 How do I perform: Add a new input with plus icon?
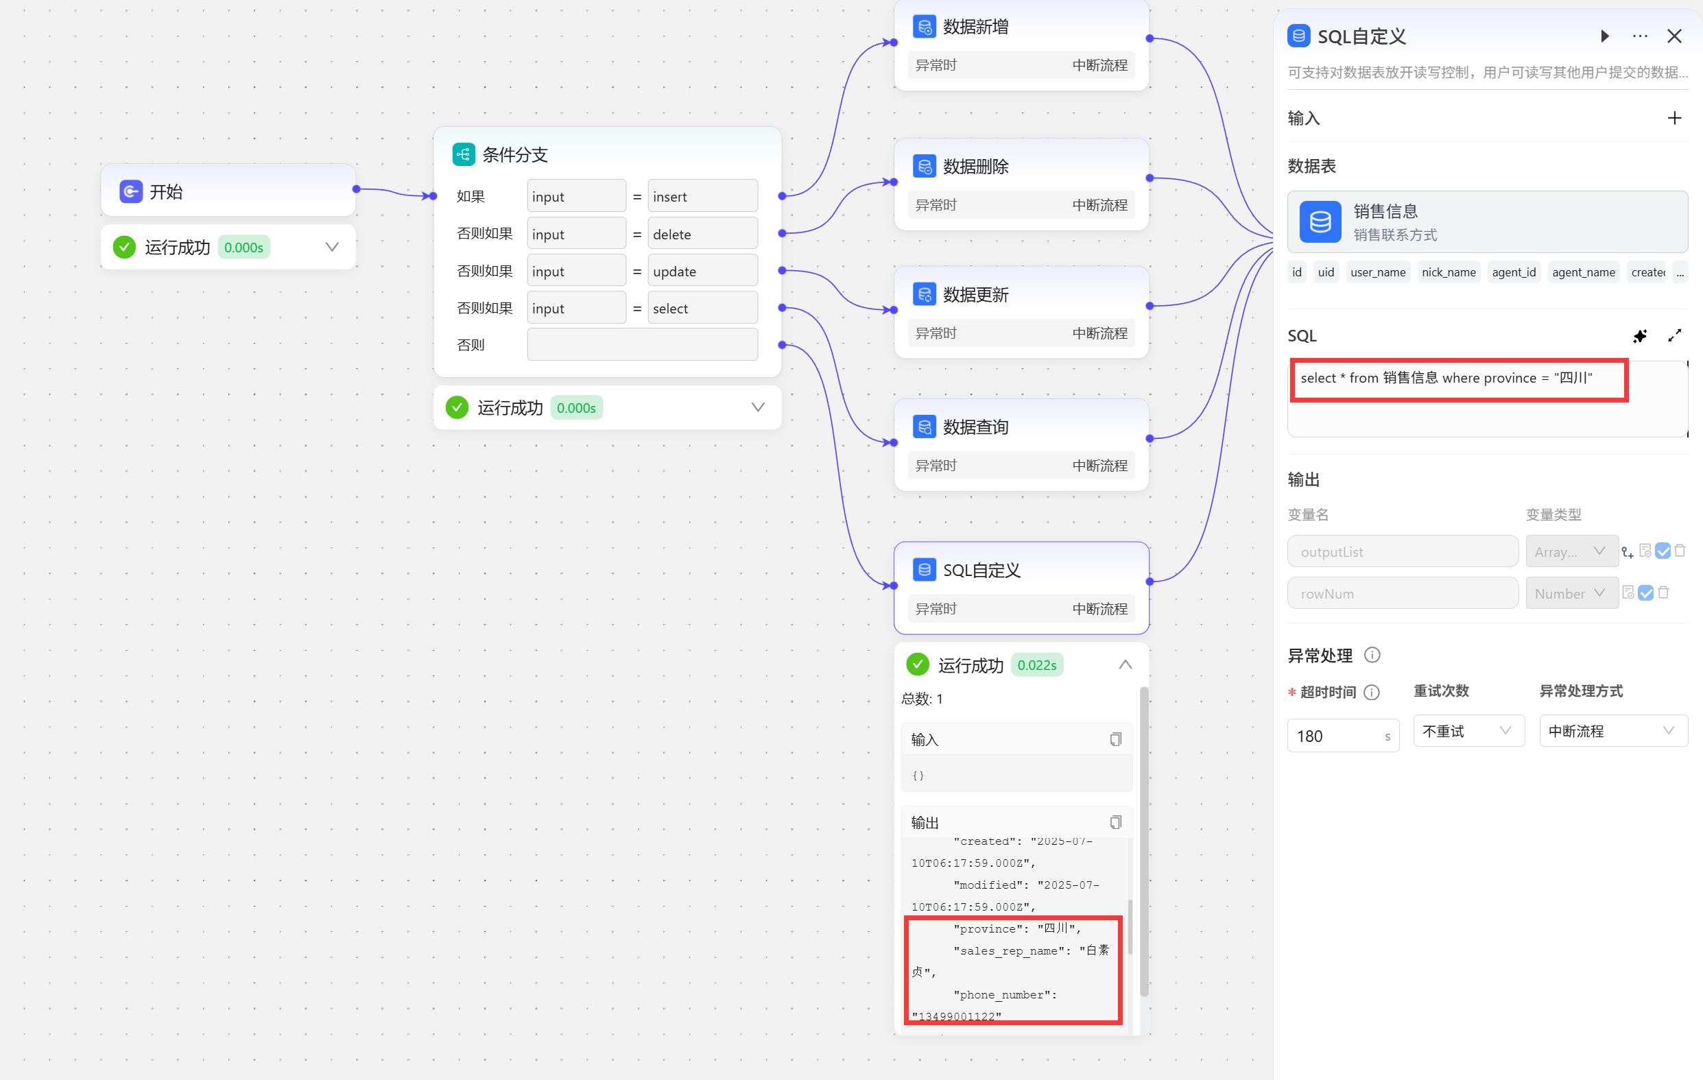point(1674,118)
